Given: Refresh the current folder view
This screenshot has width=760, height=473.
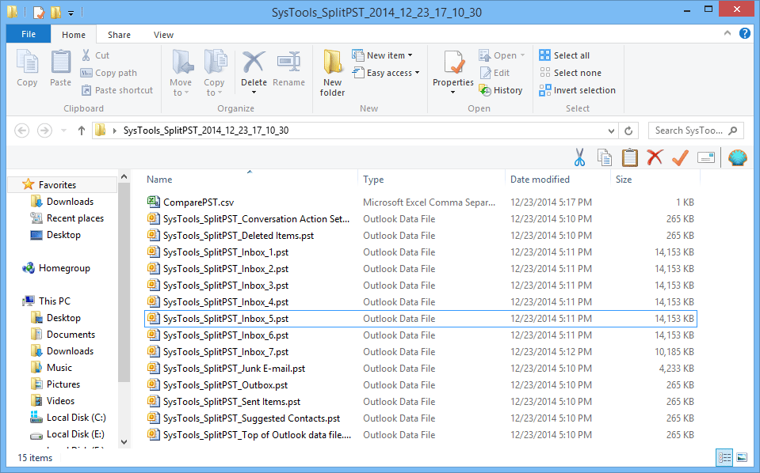Looking at the screenshot, I should pyautogui.click(x=628, y=131).
